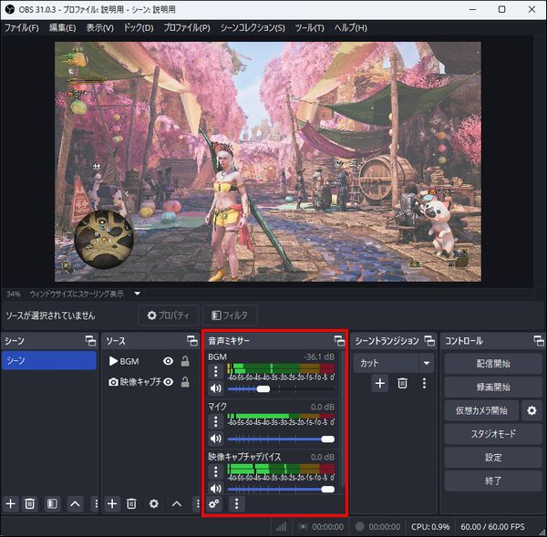Move scene up with arrow icon
This screenshot has width=547, height=537.
coord(75,503)
